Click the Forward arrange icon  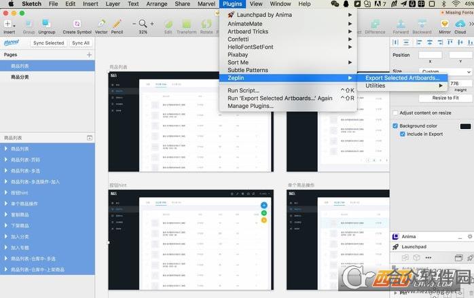401,24
